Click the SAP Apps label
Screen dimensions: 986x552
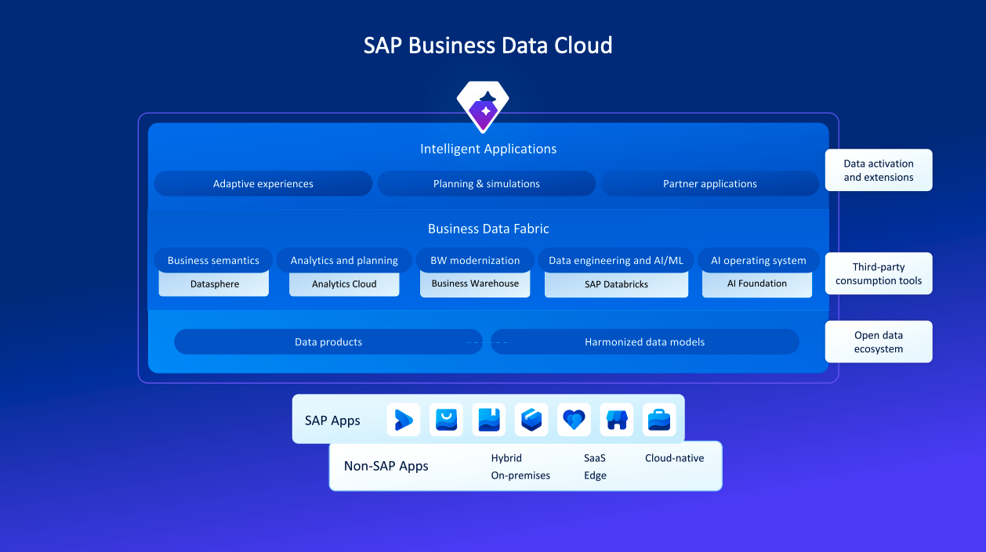point(332,420)
